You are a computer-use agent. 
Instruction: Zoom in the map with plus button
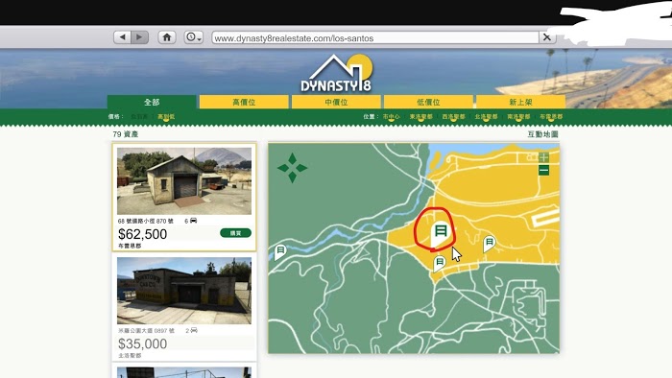click(544, 157)
